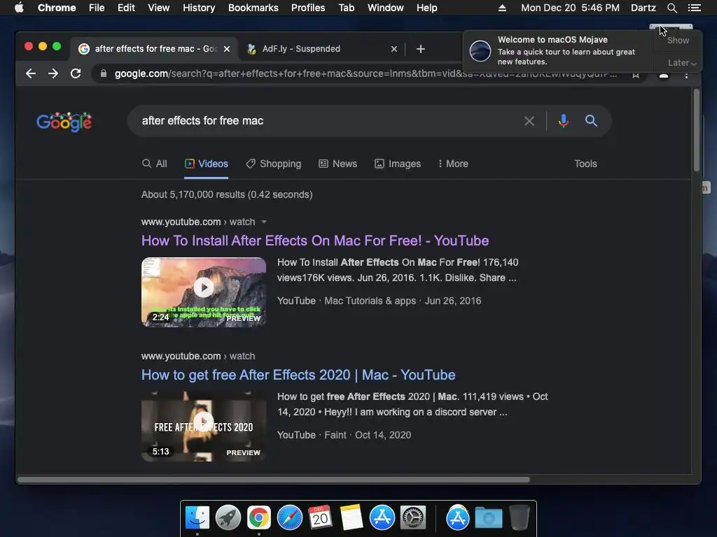This screenshot has height=537, width=717.
Task: Go back with the browser back arrow
Action: pos(31,73)
